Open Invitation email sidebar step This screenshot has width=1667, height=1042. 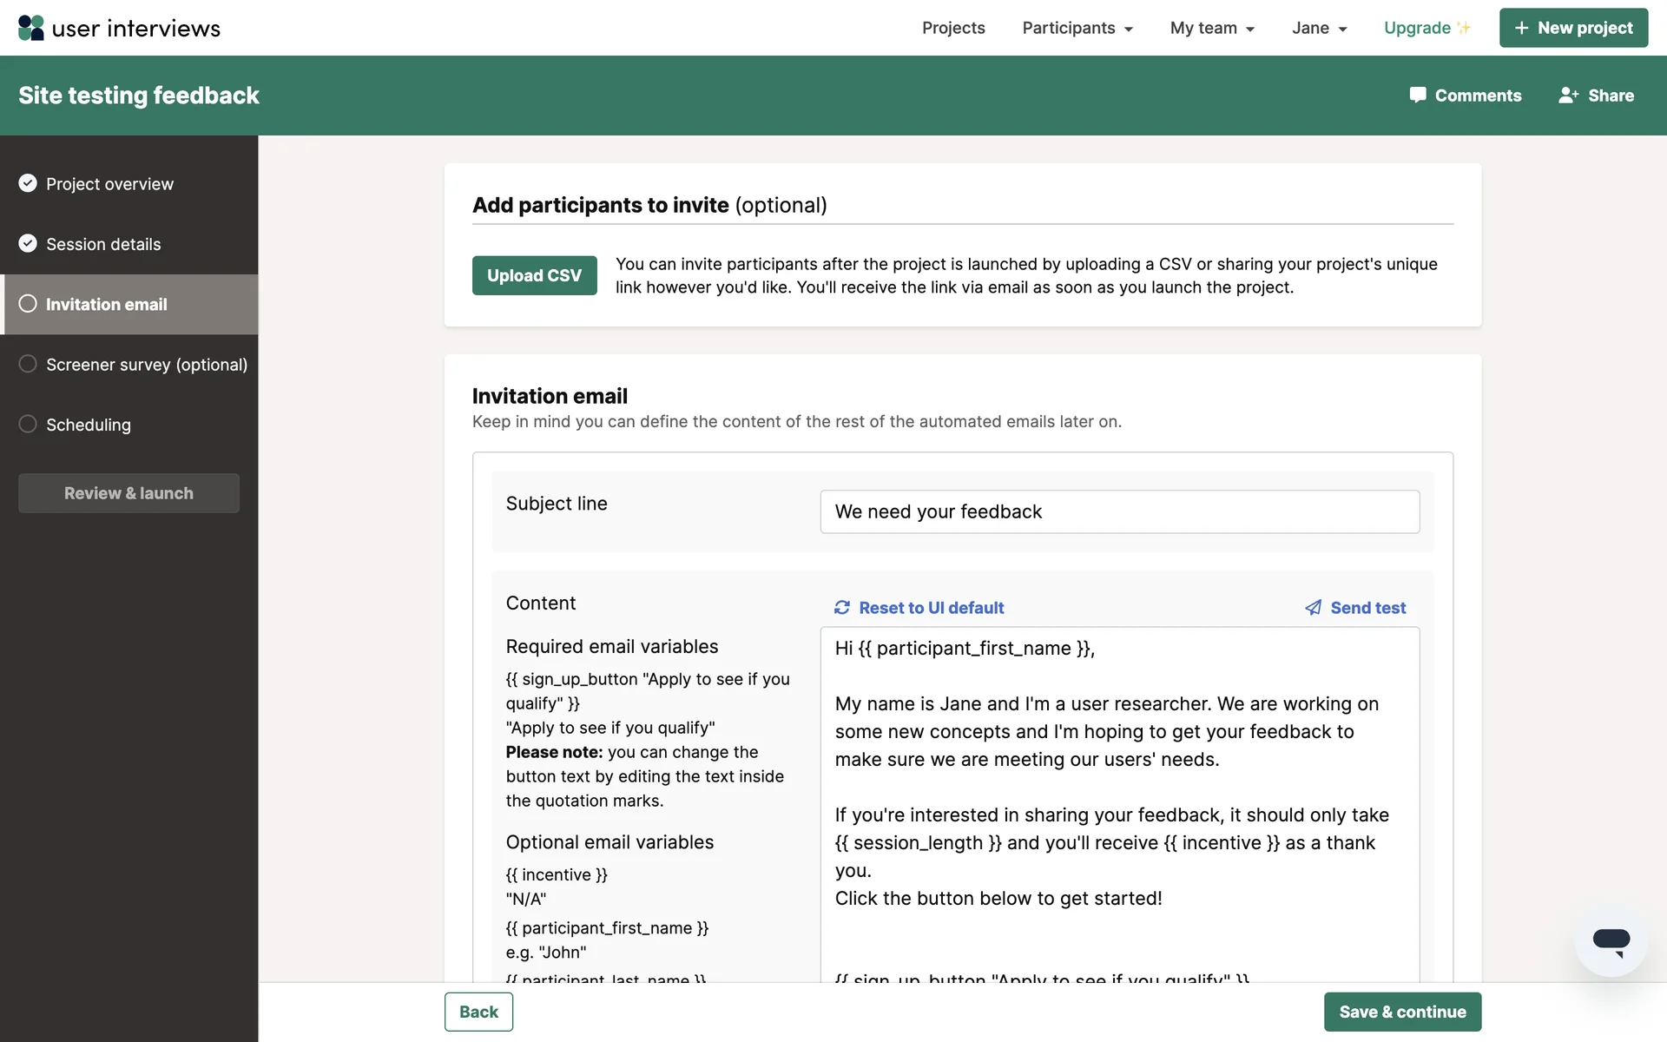pyautogui.click(x=106, y=305)
